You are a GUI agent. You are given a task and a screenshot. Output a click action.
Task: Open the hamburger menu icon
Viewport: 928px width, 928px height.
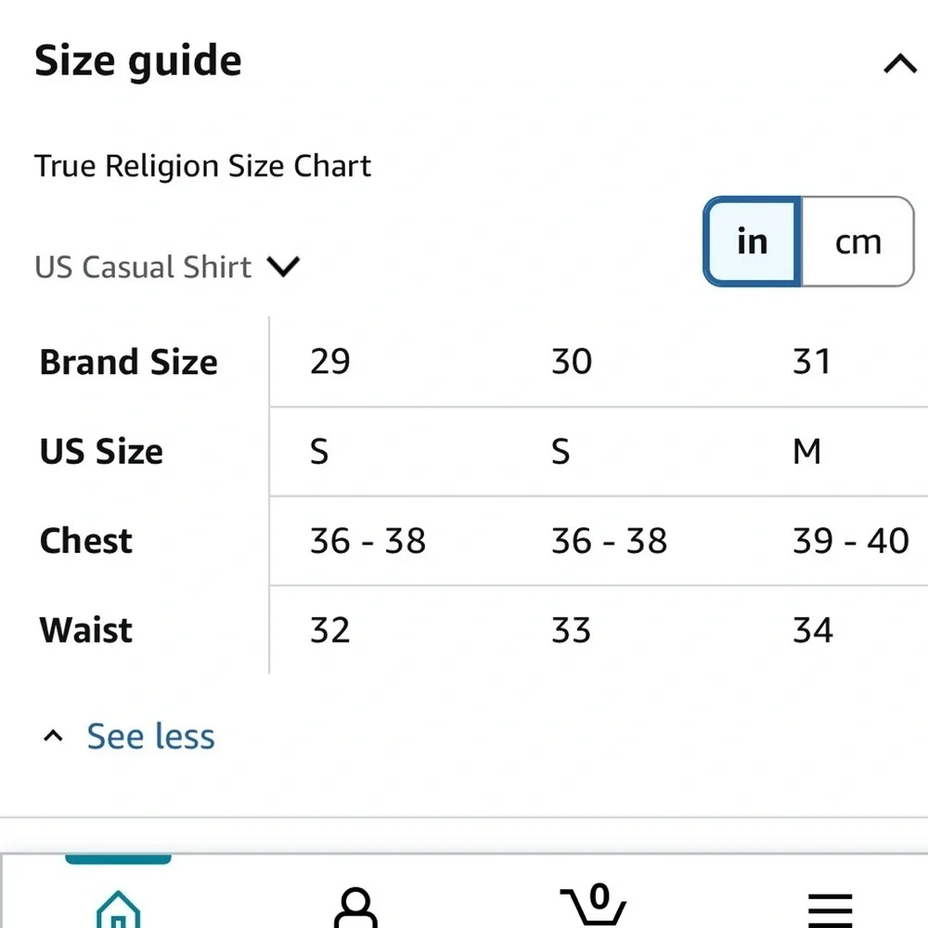point(830,911)
